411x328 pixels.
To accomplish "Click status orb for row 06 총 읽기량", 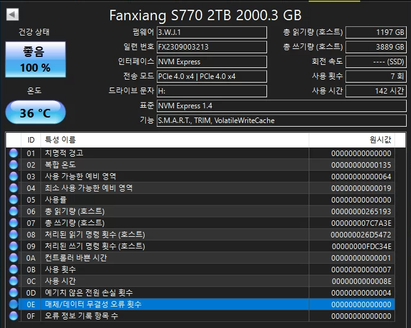I will [x=13, y=211].
